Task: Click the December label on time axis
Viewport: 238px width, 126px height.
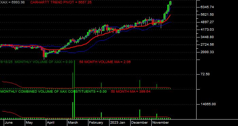Action: point(139,123)
